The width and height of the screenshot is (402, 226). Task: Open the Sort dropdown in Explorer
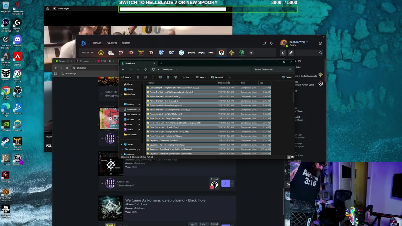coord(187,77)
